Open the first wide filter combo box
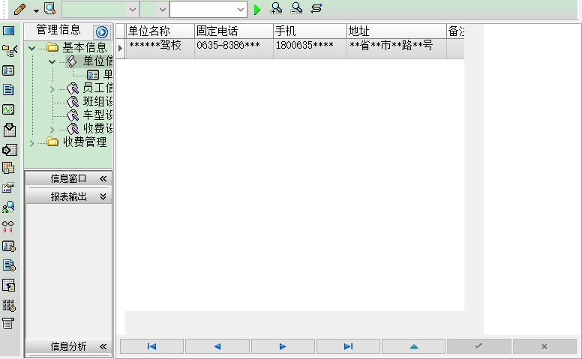This screenshot has width=582, height=359. (100, 10)
